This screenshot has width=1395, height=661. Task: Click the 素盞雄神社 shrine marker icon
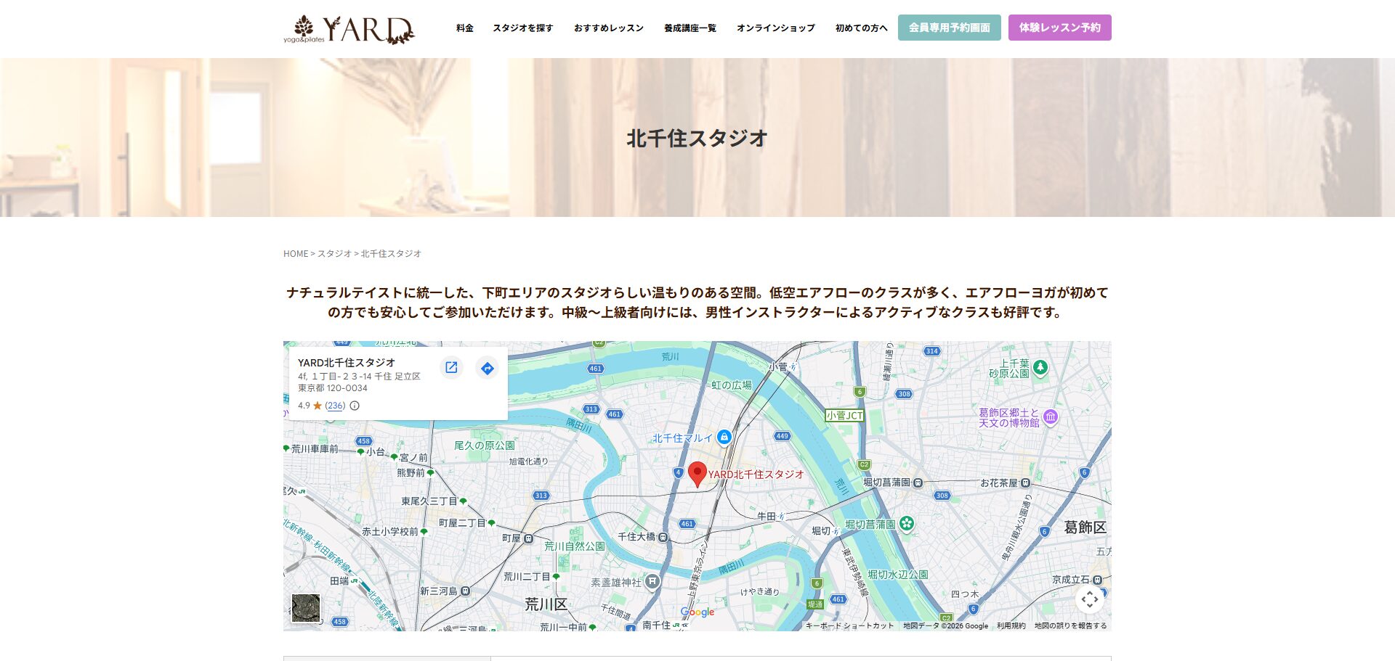652,581
